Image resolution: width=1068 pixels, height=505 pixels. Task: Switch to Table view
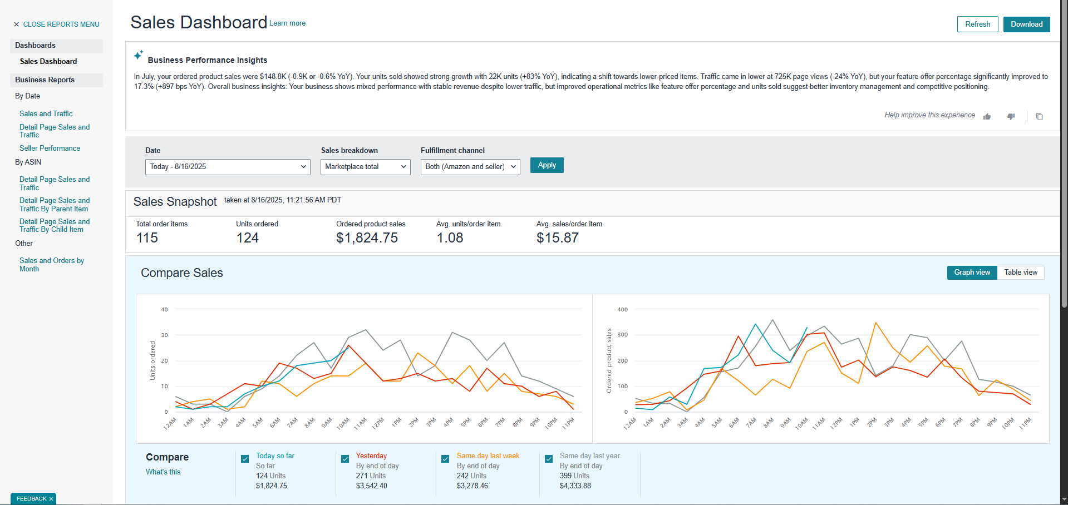[x=1020, y=273]
